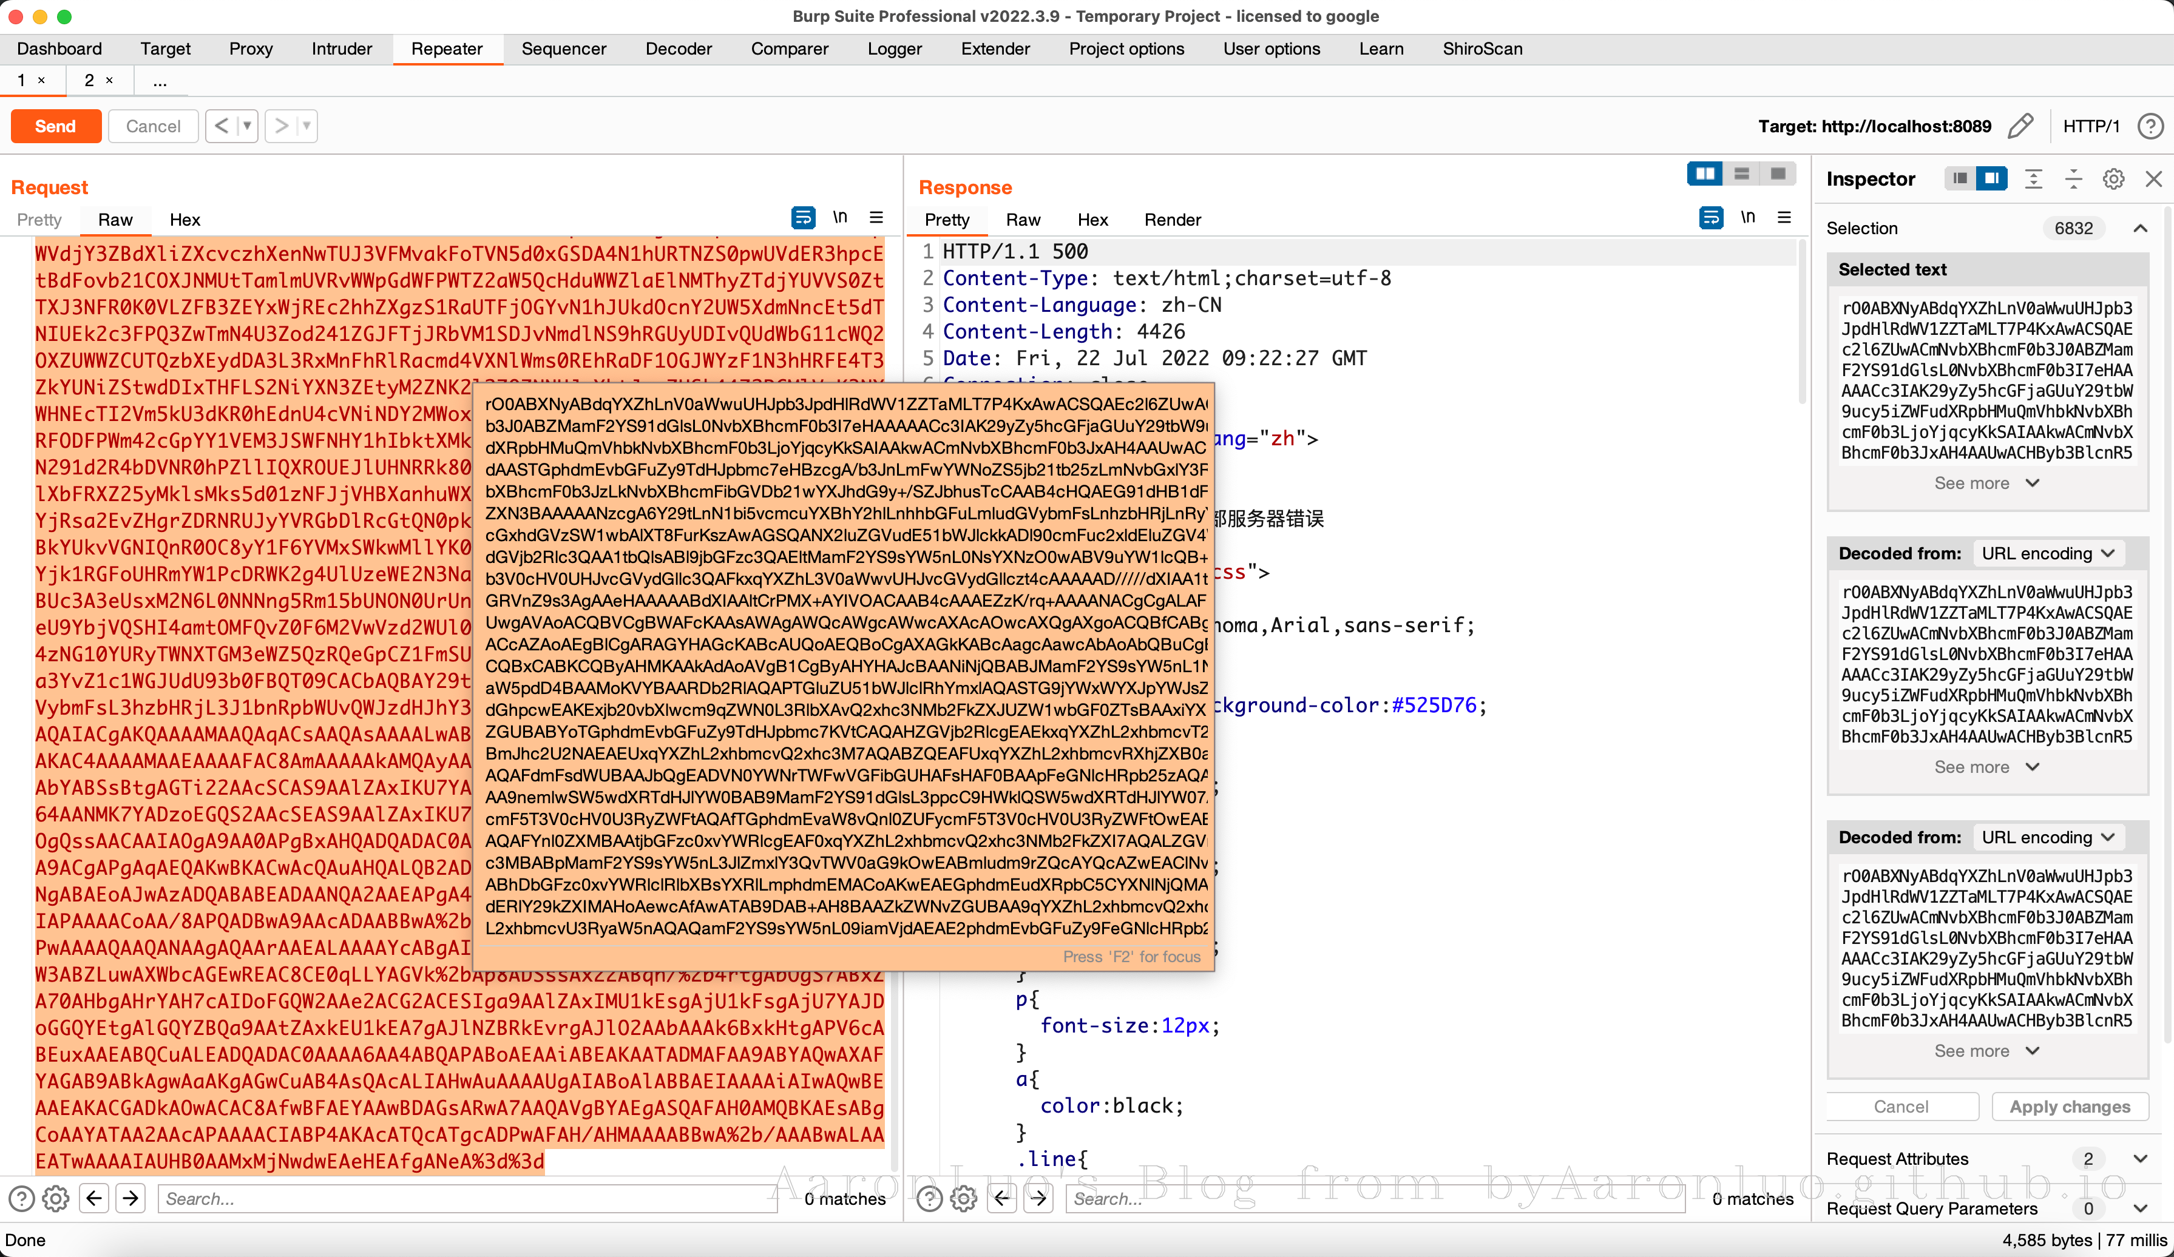This screenshot has width=2174, height=1257.
Task: Open request pane hamburger menu
Action: click(x=876, y=217)
